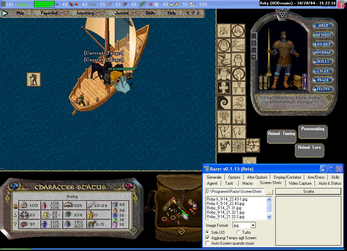Open the Display/Contatori tab in Razor
This screenshot has height=251, width=347.
point(287,177)
